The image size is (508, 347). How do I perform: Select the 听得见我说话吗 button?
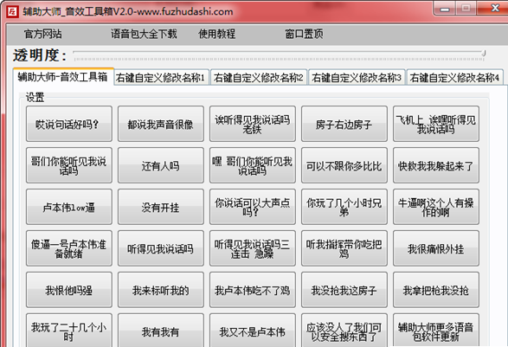pos(161,248)
